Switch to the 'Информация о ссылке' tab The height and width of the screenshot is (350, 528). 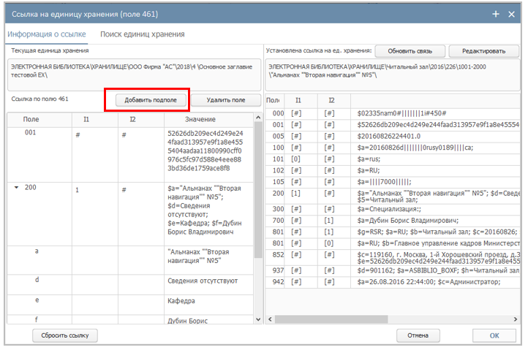(47, 34)
